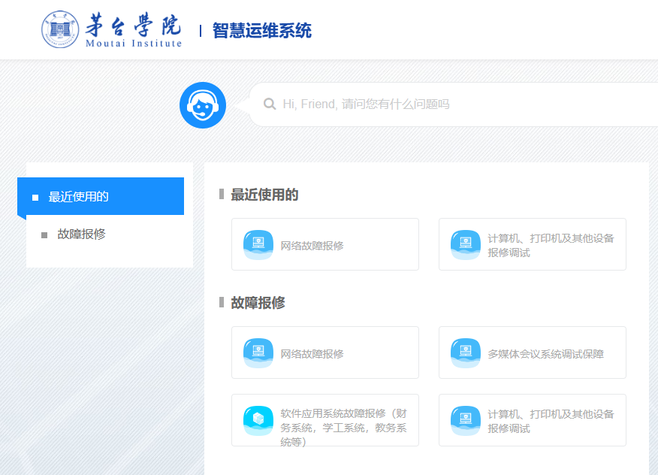This screenshot has height=475, width=658.
Task: Click the 多媒体会议系统调试保障 card icon
Action: point(466,352)
